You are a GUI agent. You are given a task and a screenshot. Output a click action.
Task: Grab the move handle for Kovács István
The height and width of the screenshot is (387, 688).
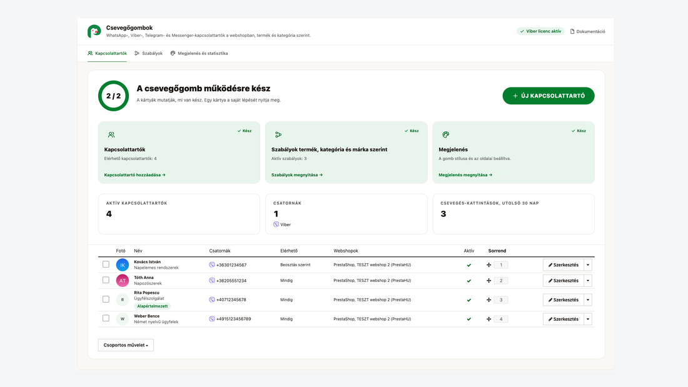(x=489, y=264)
